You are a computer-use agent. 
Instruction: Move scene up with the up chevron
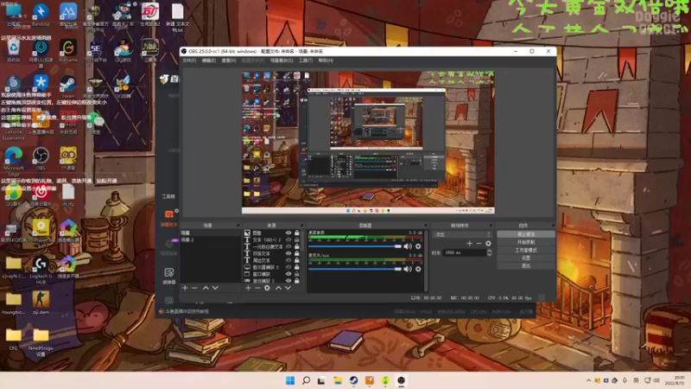pos(206,288)
